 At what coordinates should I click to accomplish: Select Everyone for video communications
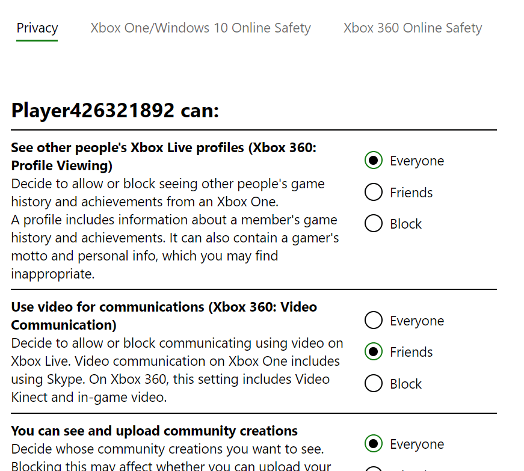374,320
